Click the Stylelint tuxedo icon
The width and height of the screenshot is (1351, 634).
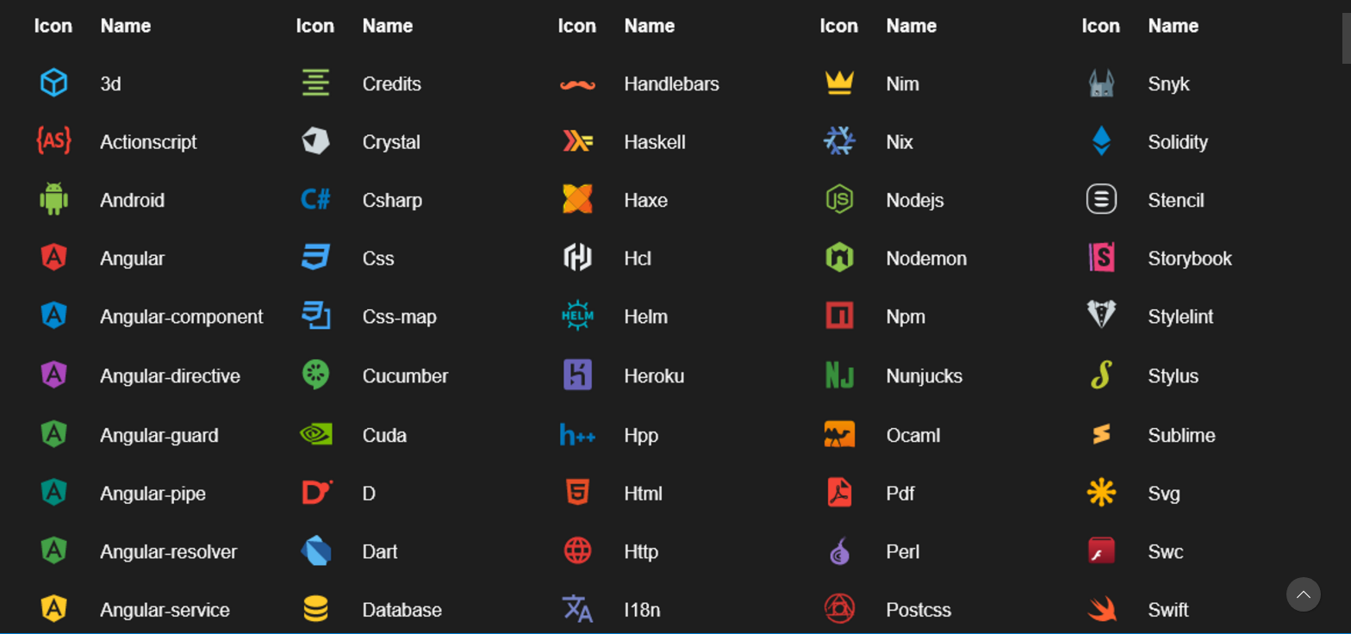(1101, 315)
